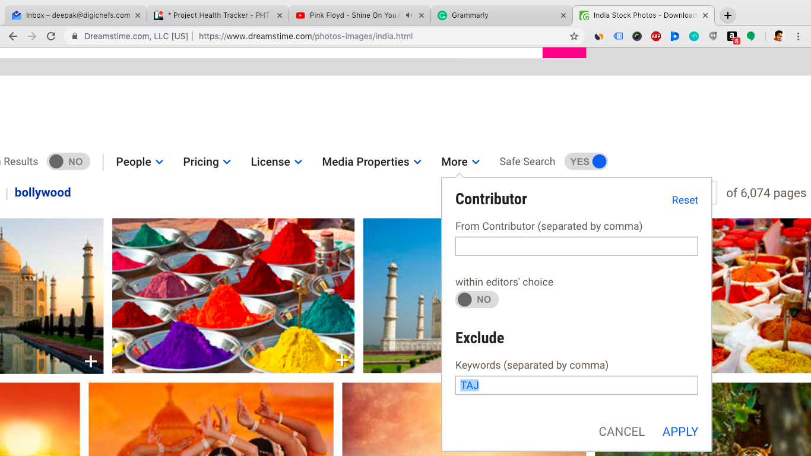Expand the People filter dropdown

pos(140,161)
